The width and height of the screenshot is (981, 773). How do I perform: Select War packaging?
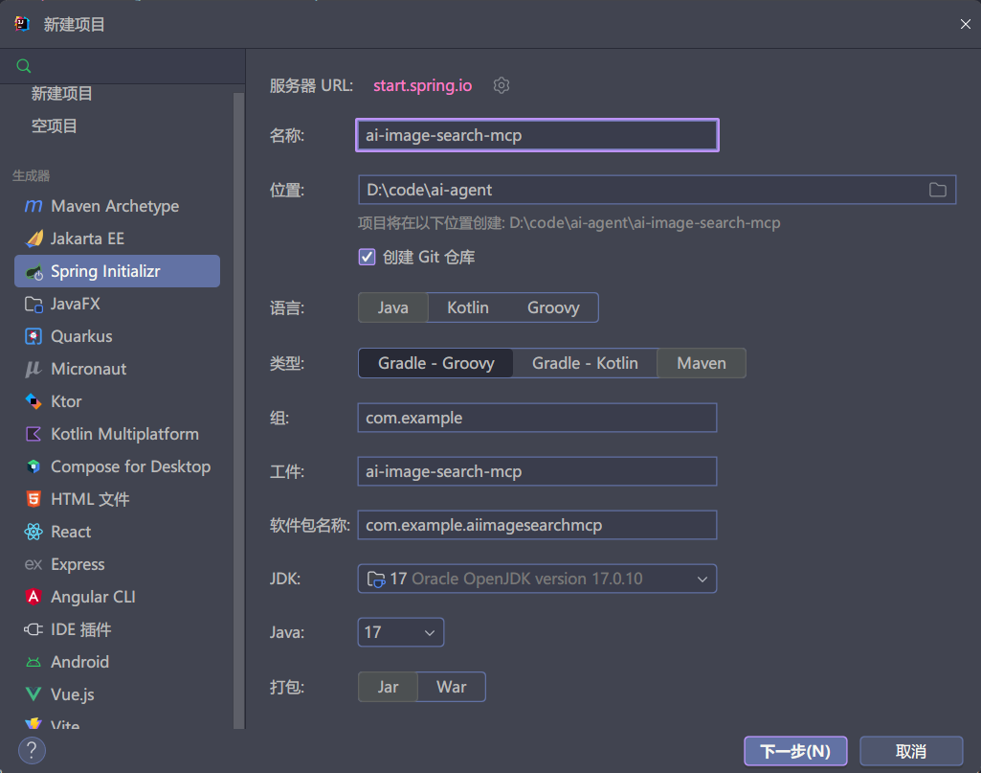[x=451, y=687]
